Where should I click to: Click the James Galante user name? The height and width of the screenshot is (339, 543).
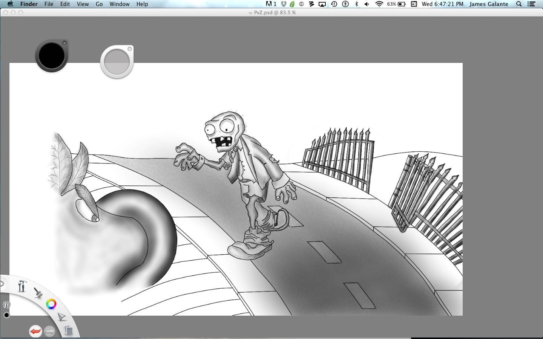pos(489,4)
